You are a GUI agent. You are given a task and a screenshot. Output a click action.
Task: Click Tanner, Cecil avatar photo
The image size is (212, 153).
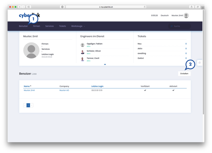tap(83, 59)
